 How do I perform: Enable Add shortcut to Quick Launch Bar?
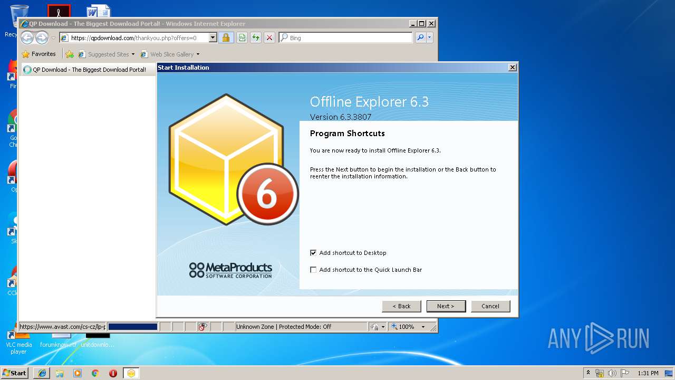(x=313, y=270)
